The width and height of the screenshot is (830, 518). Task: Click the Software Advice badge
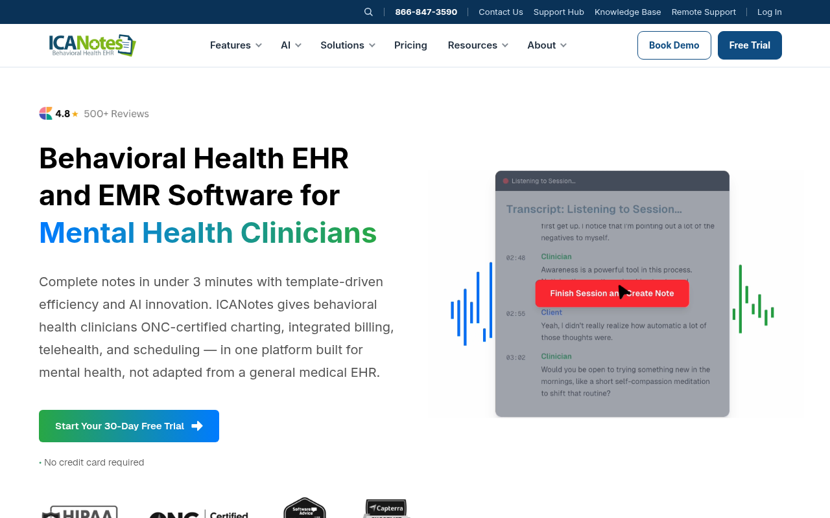pos(305,508)
